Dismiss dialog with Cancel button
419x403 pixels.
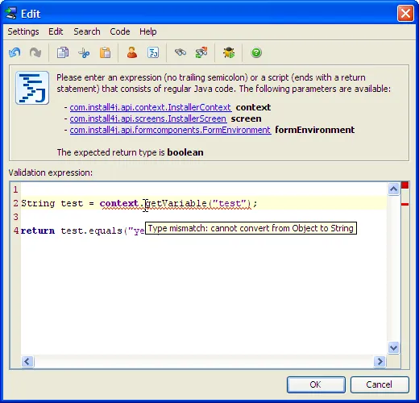click(x=380, y=384)
